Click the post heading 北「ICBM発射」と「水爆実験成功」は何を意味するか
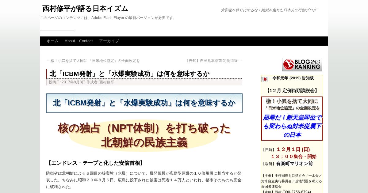The height and width of the screenshot is (193, 368). point(130,74)
